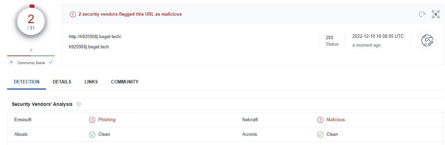The width and height of the screenshot is (445, 145).
Task: Click the h920908j.beget.tech domain text
Action: click(89, 47)
